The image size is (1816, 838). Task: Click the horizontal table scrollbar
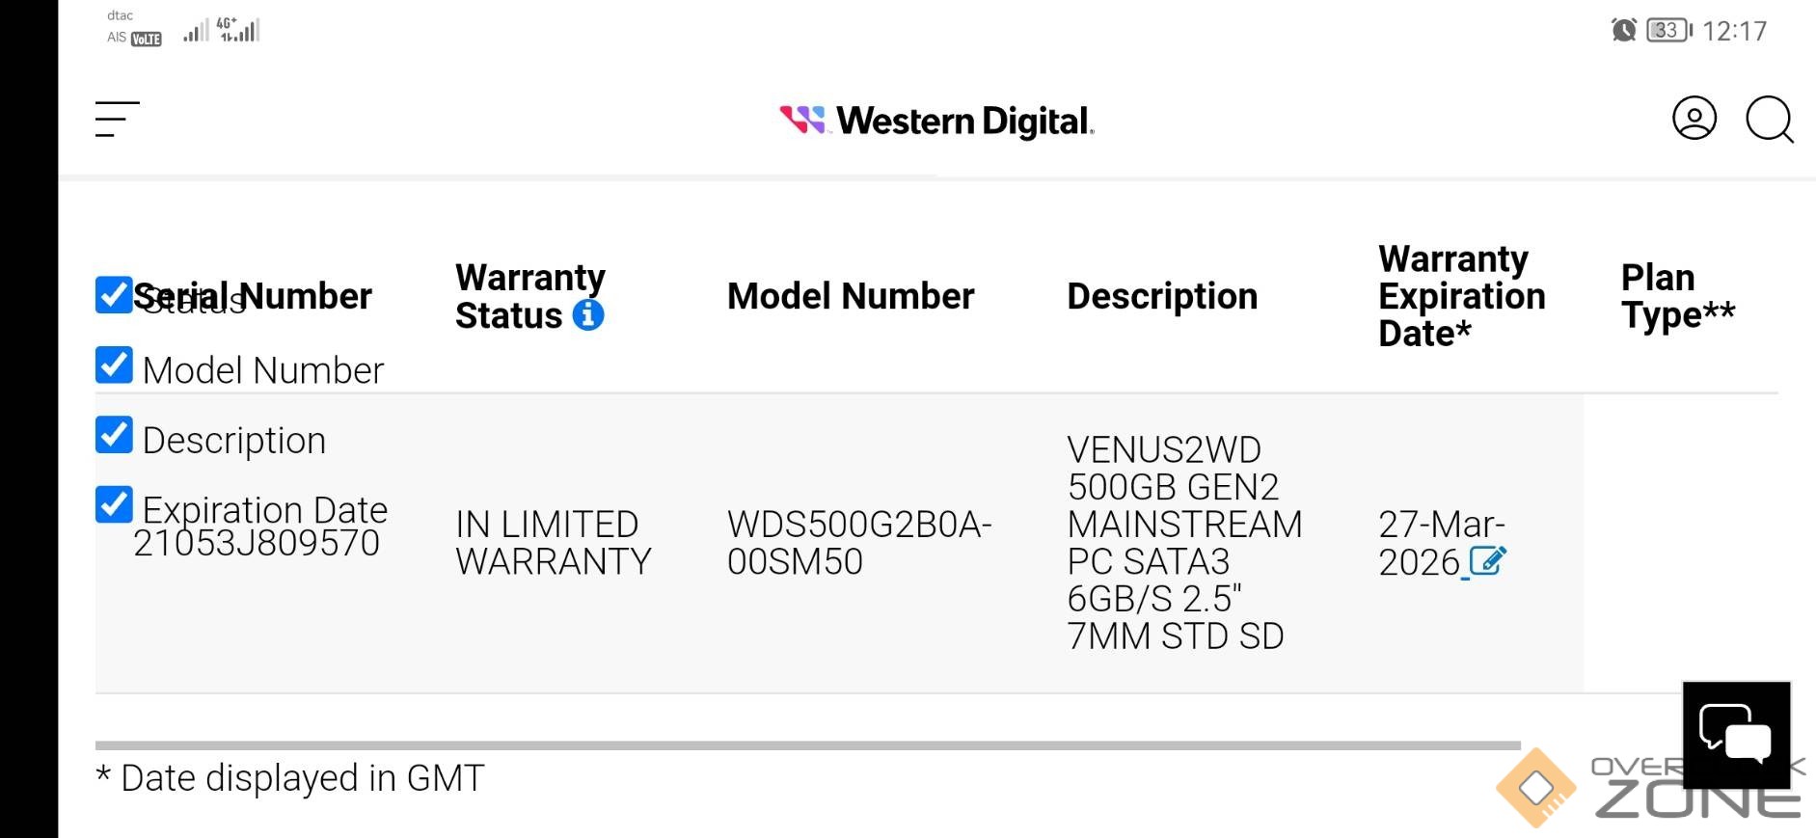[807, 745]
